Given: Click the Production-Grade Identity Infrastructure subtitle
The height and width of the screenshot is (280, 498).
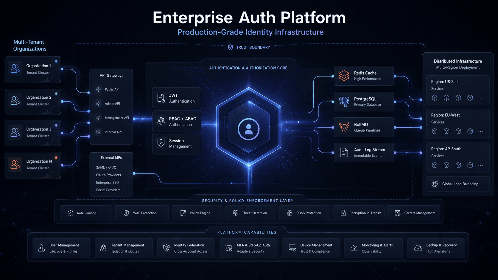Looking at the screenshot, I should 250,32.
